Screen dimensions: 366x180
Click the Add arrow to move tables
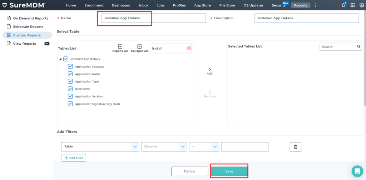(x=209, y=70)
